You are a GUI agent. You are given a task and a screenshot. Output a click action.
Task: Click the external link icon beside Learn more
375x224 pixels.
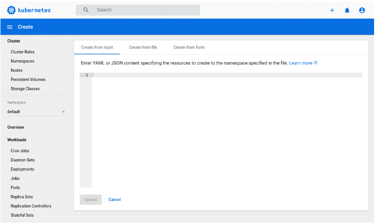(316, 63)
